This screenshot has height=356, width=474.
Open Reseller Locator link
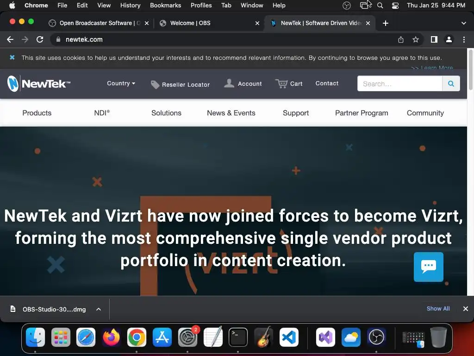tap(180, 84)
